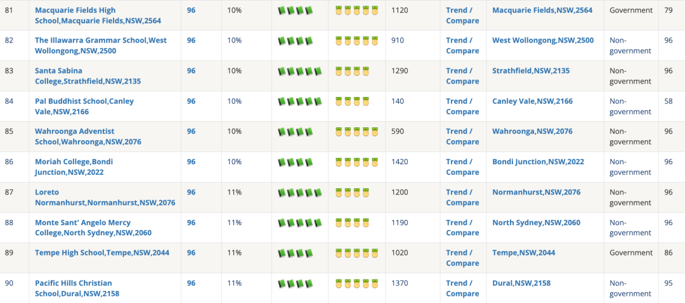This screenshot has height=303, width=685.
Task: Click Trend / Compare for Loreto Normanhurst
Action: click(462, 197)
